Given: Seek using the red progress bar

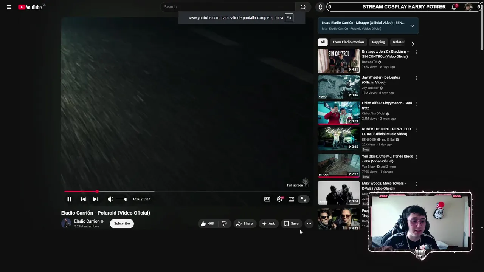Looking at the screenshot, I should pyautogui.click(x=187, y=192).
